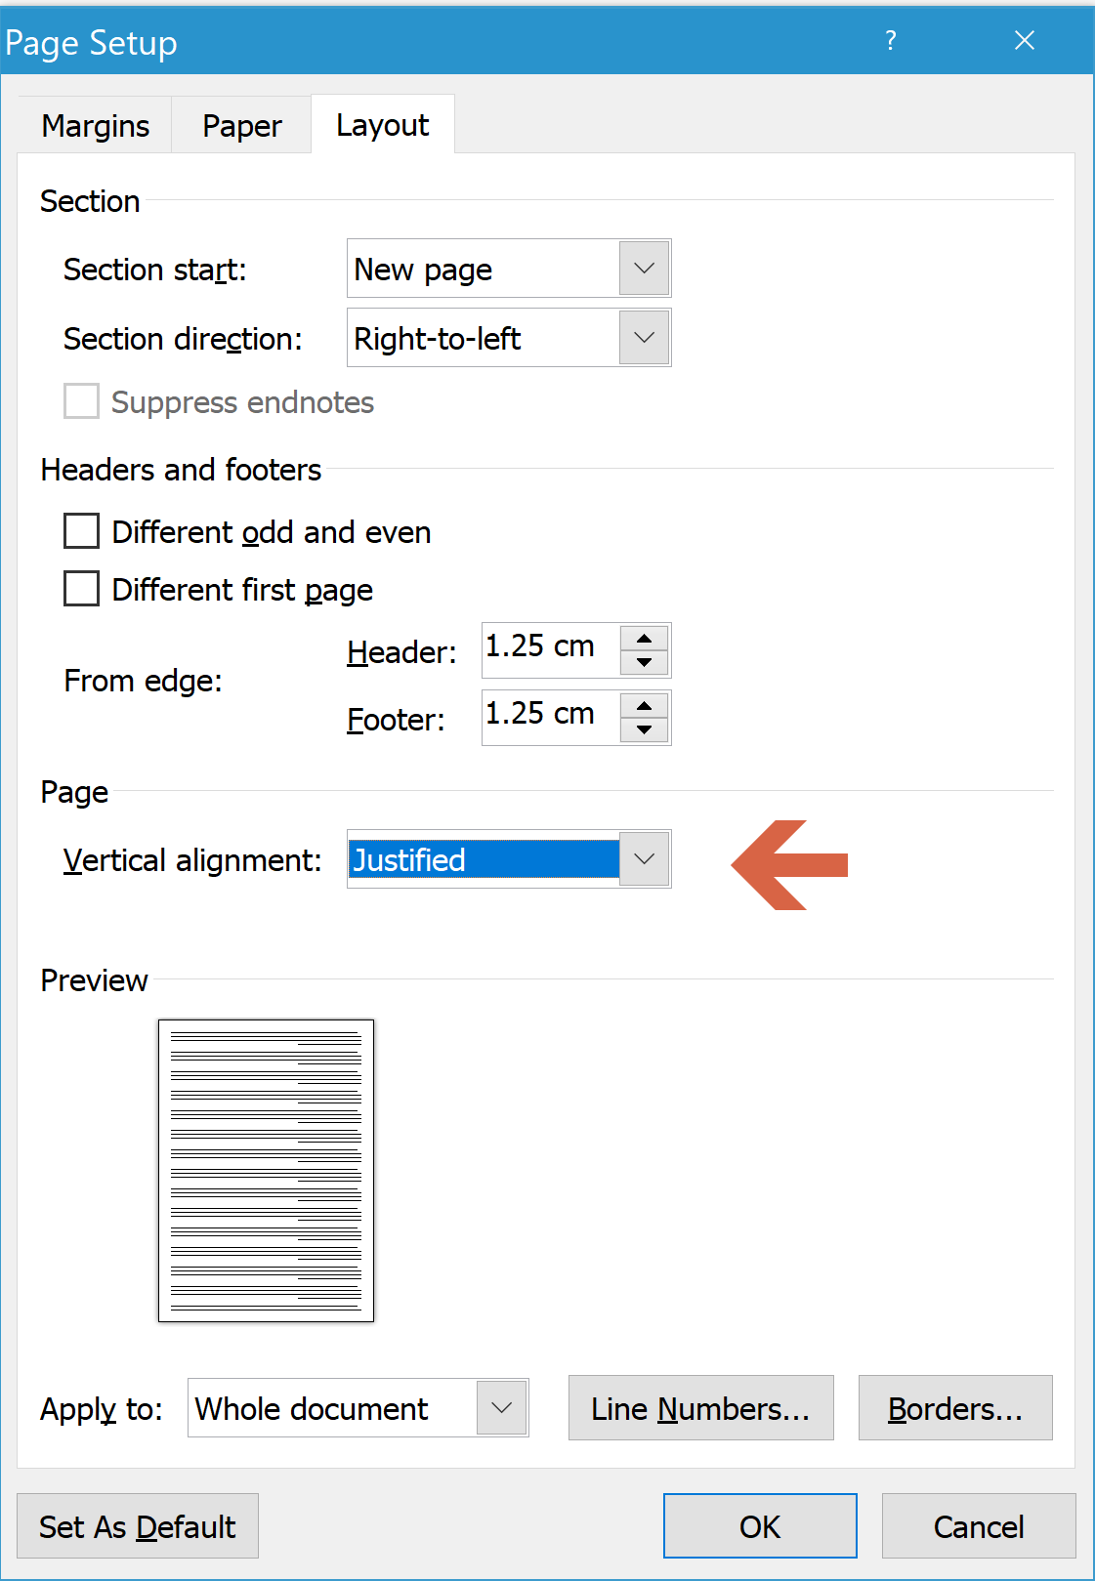Increase Footer distance with up arrow

click(645, 706)
